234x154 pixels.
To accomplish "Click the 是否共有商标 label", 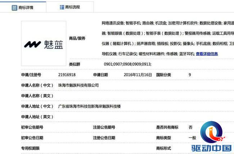I will tap(167, 127).
